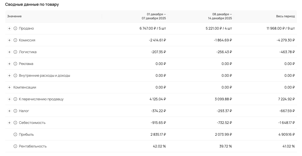
Task: Expand the Реклама row
Action: click(x=9, y=64)
